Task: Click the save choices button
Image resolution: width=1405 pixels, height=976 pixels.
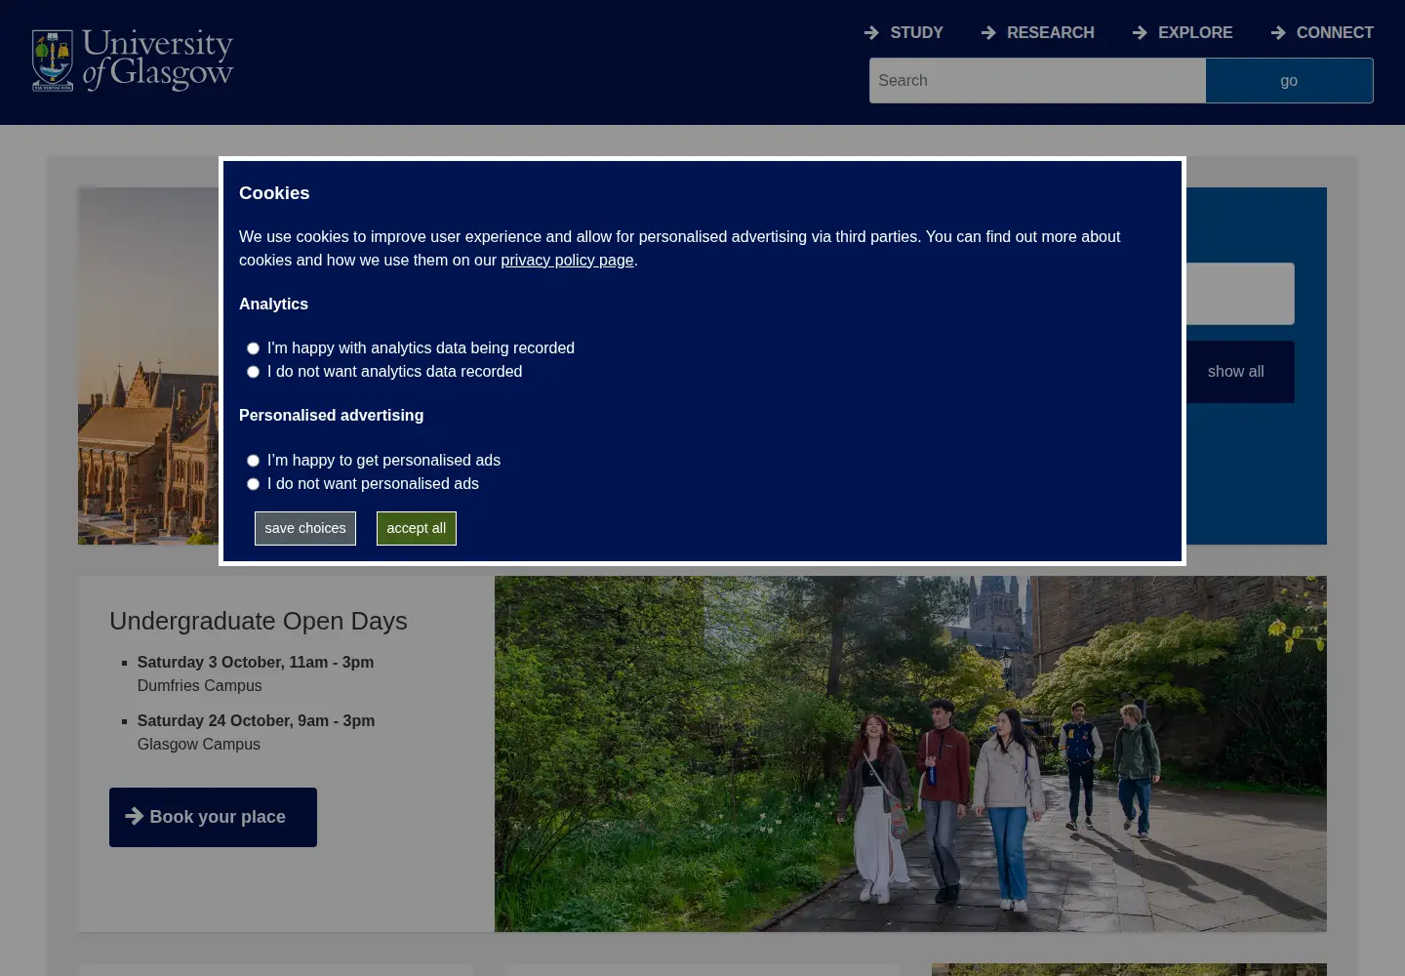Action: (x=305, y=528)
